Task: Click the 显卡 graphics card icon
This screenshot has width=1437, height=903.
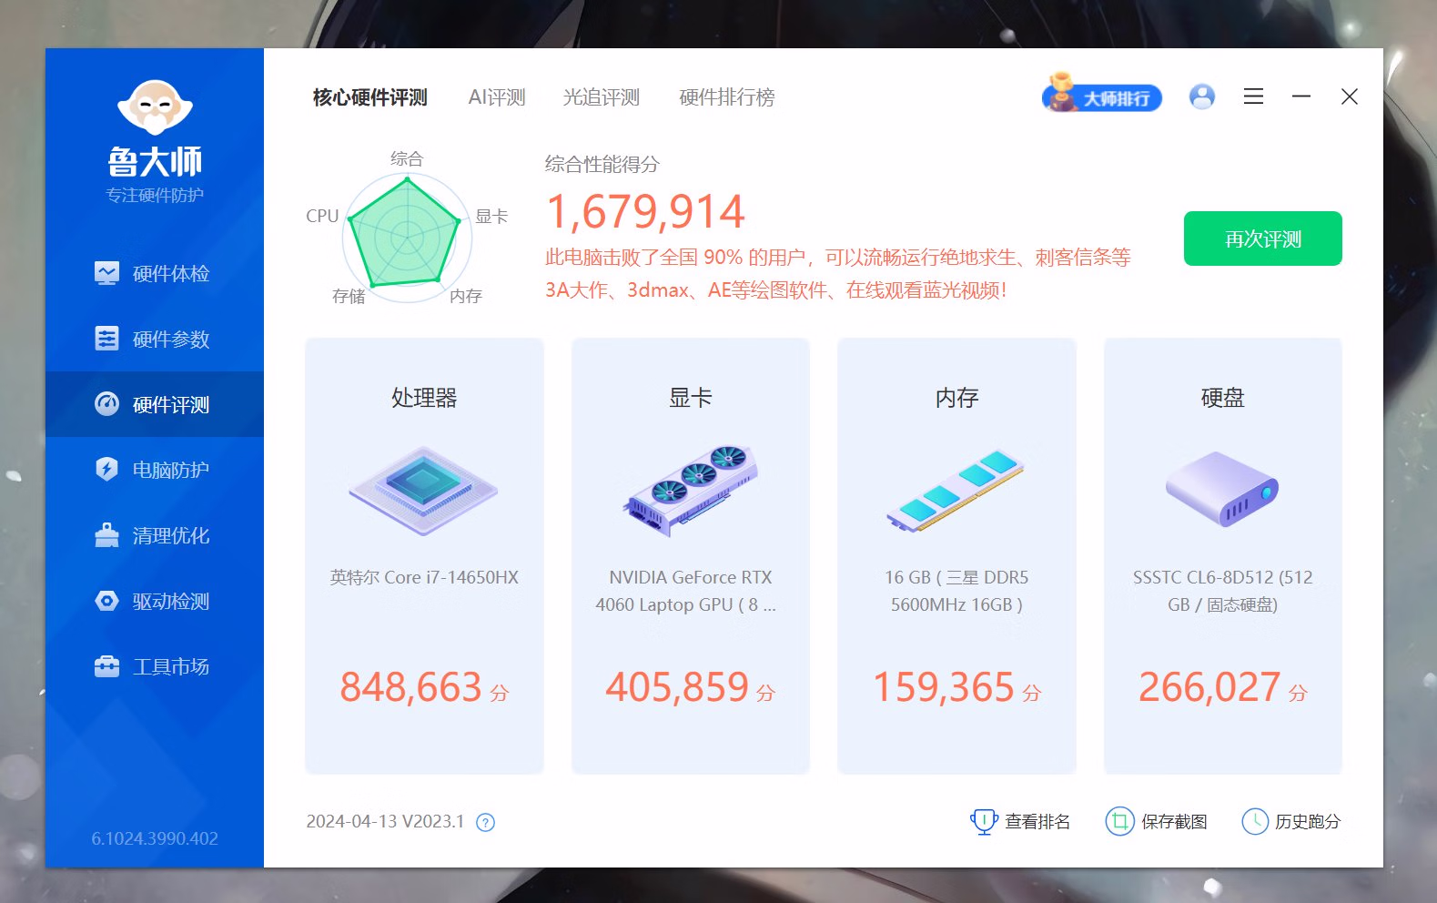Action: point(691,490)
